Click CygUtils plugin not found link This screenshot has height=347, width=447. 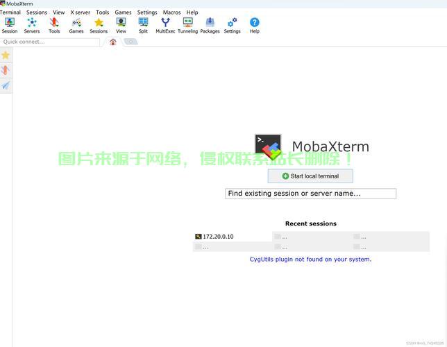[310, 260]
